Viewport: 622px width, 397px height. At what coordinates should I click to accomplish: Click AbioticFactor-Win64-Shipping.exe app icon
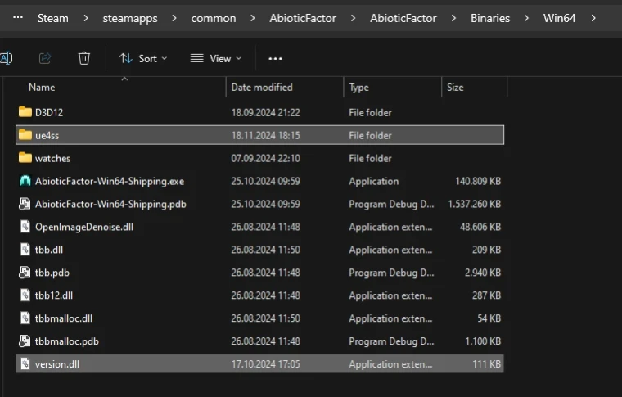tap(25, 181)
